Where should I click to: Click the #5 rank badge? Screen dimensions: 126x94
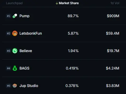(9, 86)
